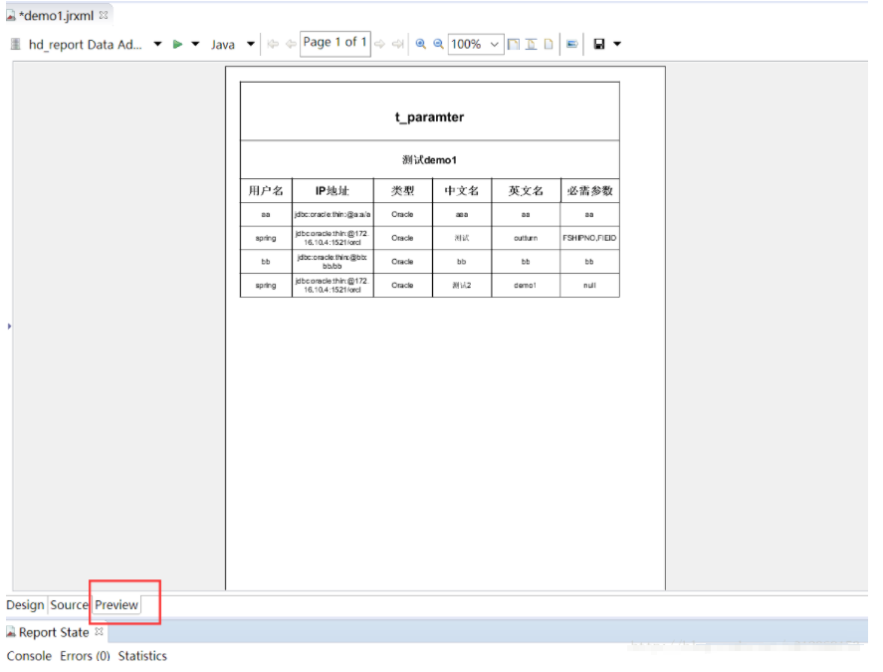This screenshot has height=672, width=883.
Task: Close the demo1.jrxml editor tab
Action: pyautogui.click(x=104, y=15)
